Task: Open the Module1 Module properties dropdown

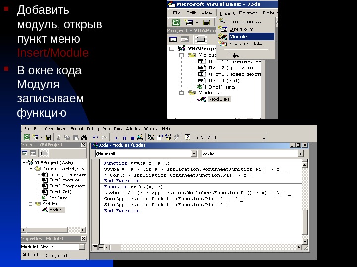Action: pos(82,247)
